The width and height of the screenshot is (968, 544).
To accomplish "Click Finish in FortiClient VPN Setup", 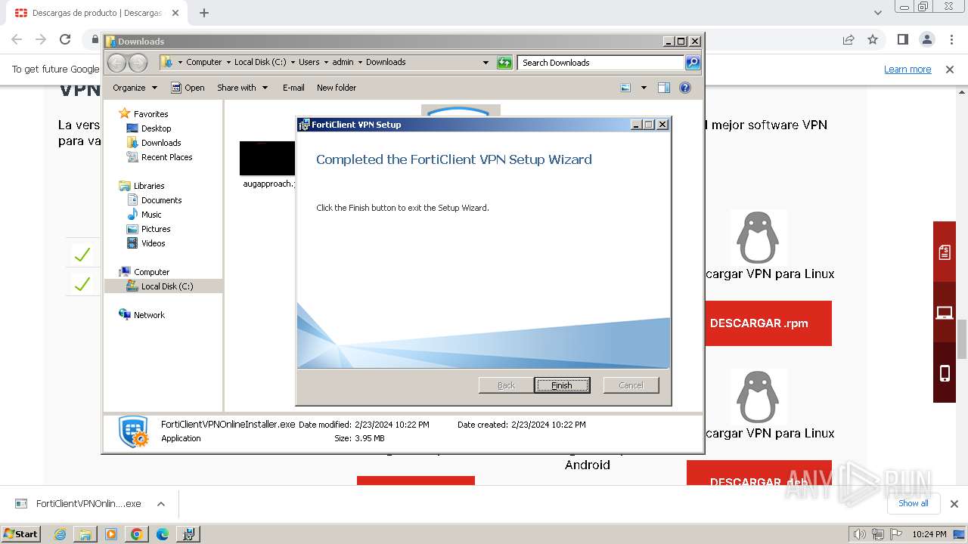I will 562,385.
